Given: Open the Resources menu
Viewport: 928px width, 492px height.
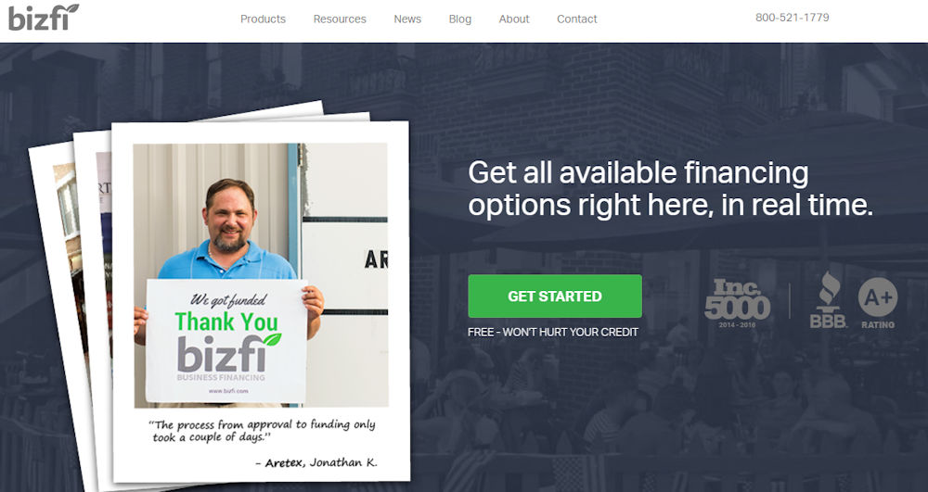Looking at the screenshot, I should 340,19.
